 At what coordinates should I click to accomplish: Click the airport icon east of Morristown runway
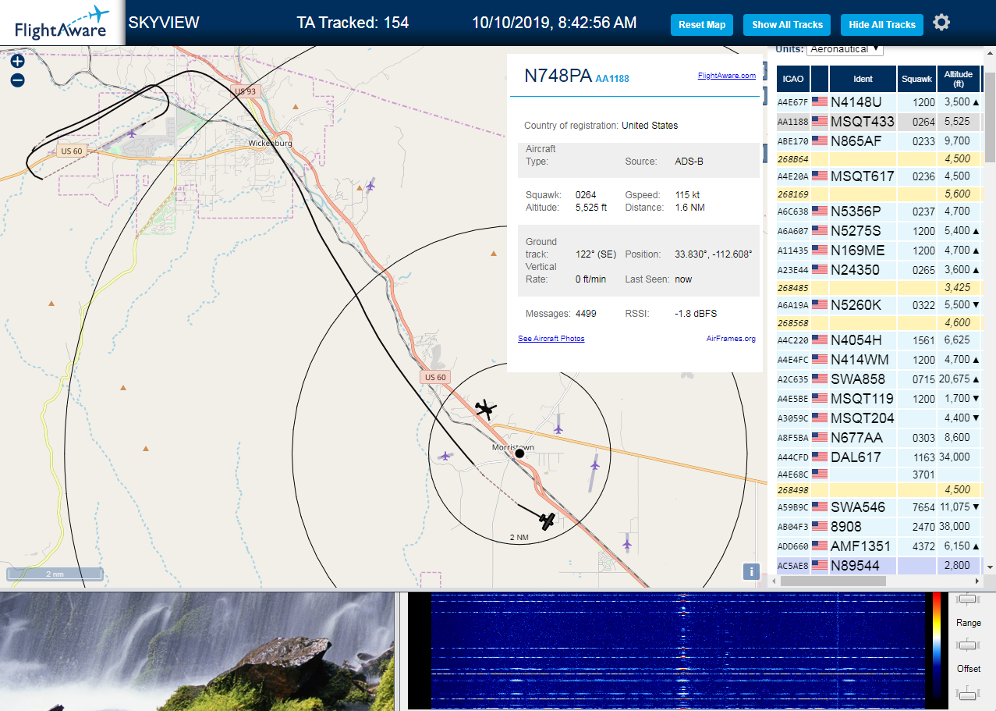click(594, 464)
